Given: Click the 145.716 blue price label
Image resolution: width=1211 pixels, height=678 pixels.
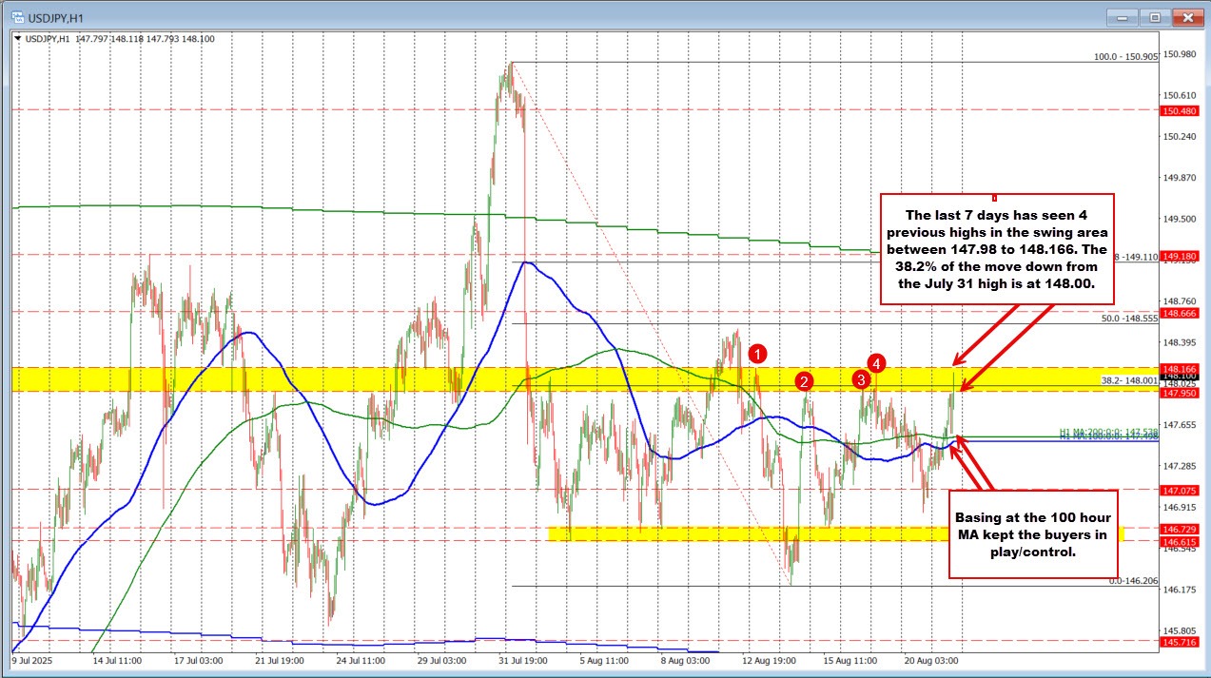Looking at the screenshot, I should (x=1183, y=644).
